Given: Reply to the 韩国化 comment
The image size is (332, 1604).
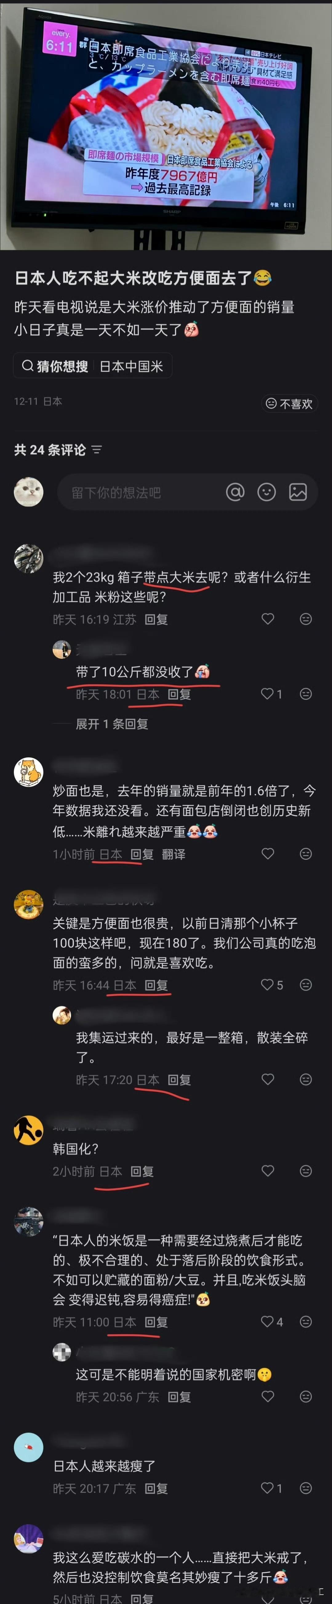Looking at the screenshot, I should (x=142, y=1171).
